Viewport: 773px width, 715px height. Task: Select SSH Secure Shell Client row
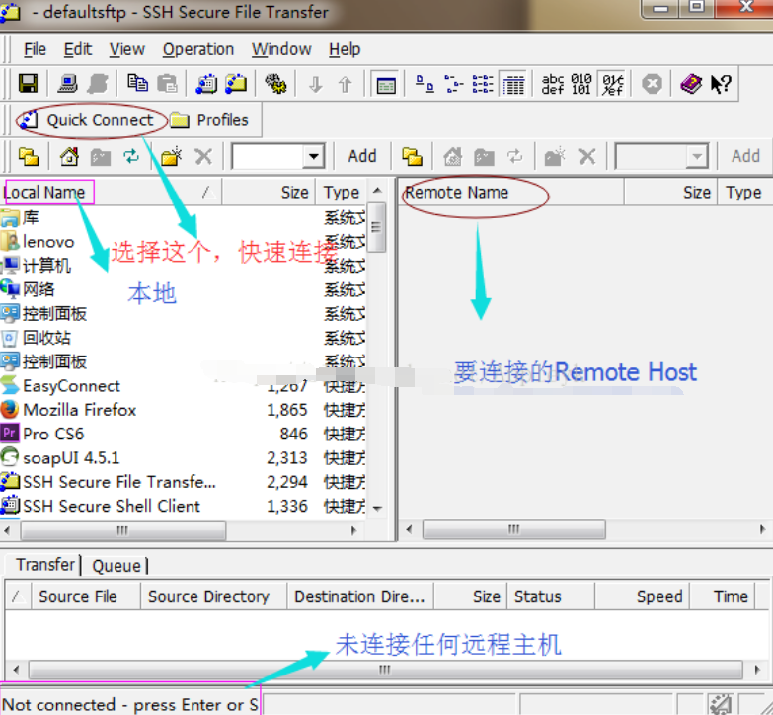(183, 506)
